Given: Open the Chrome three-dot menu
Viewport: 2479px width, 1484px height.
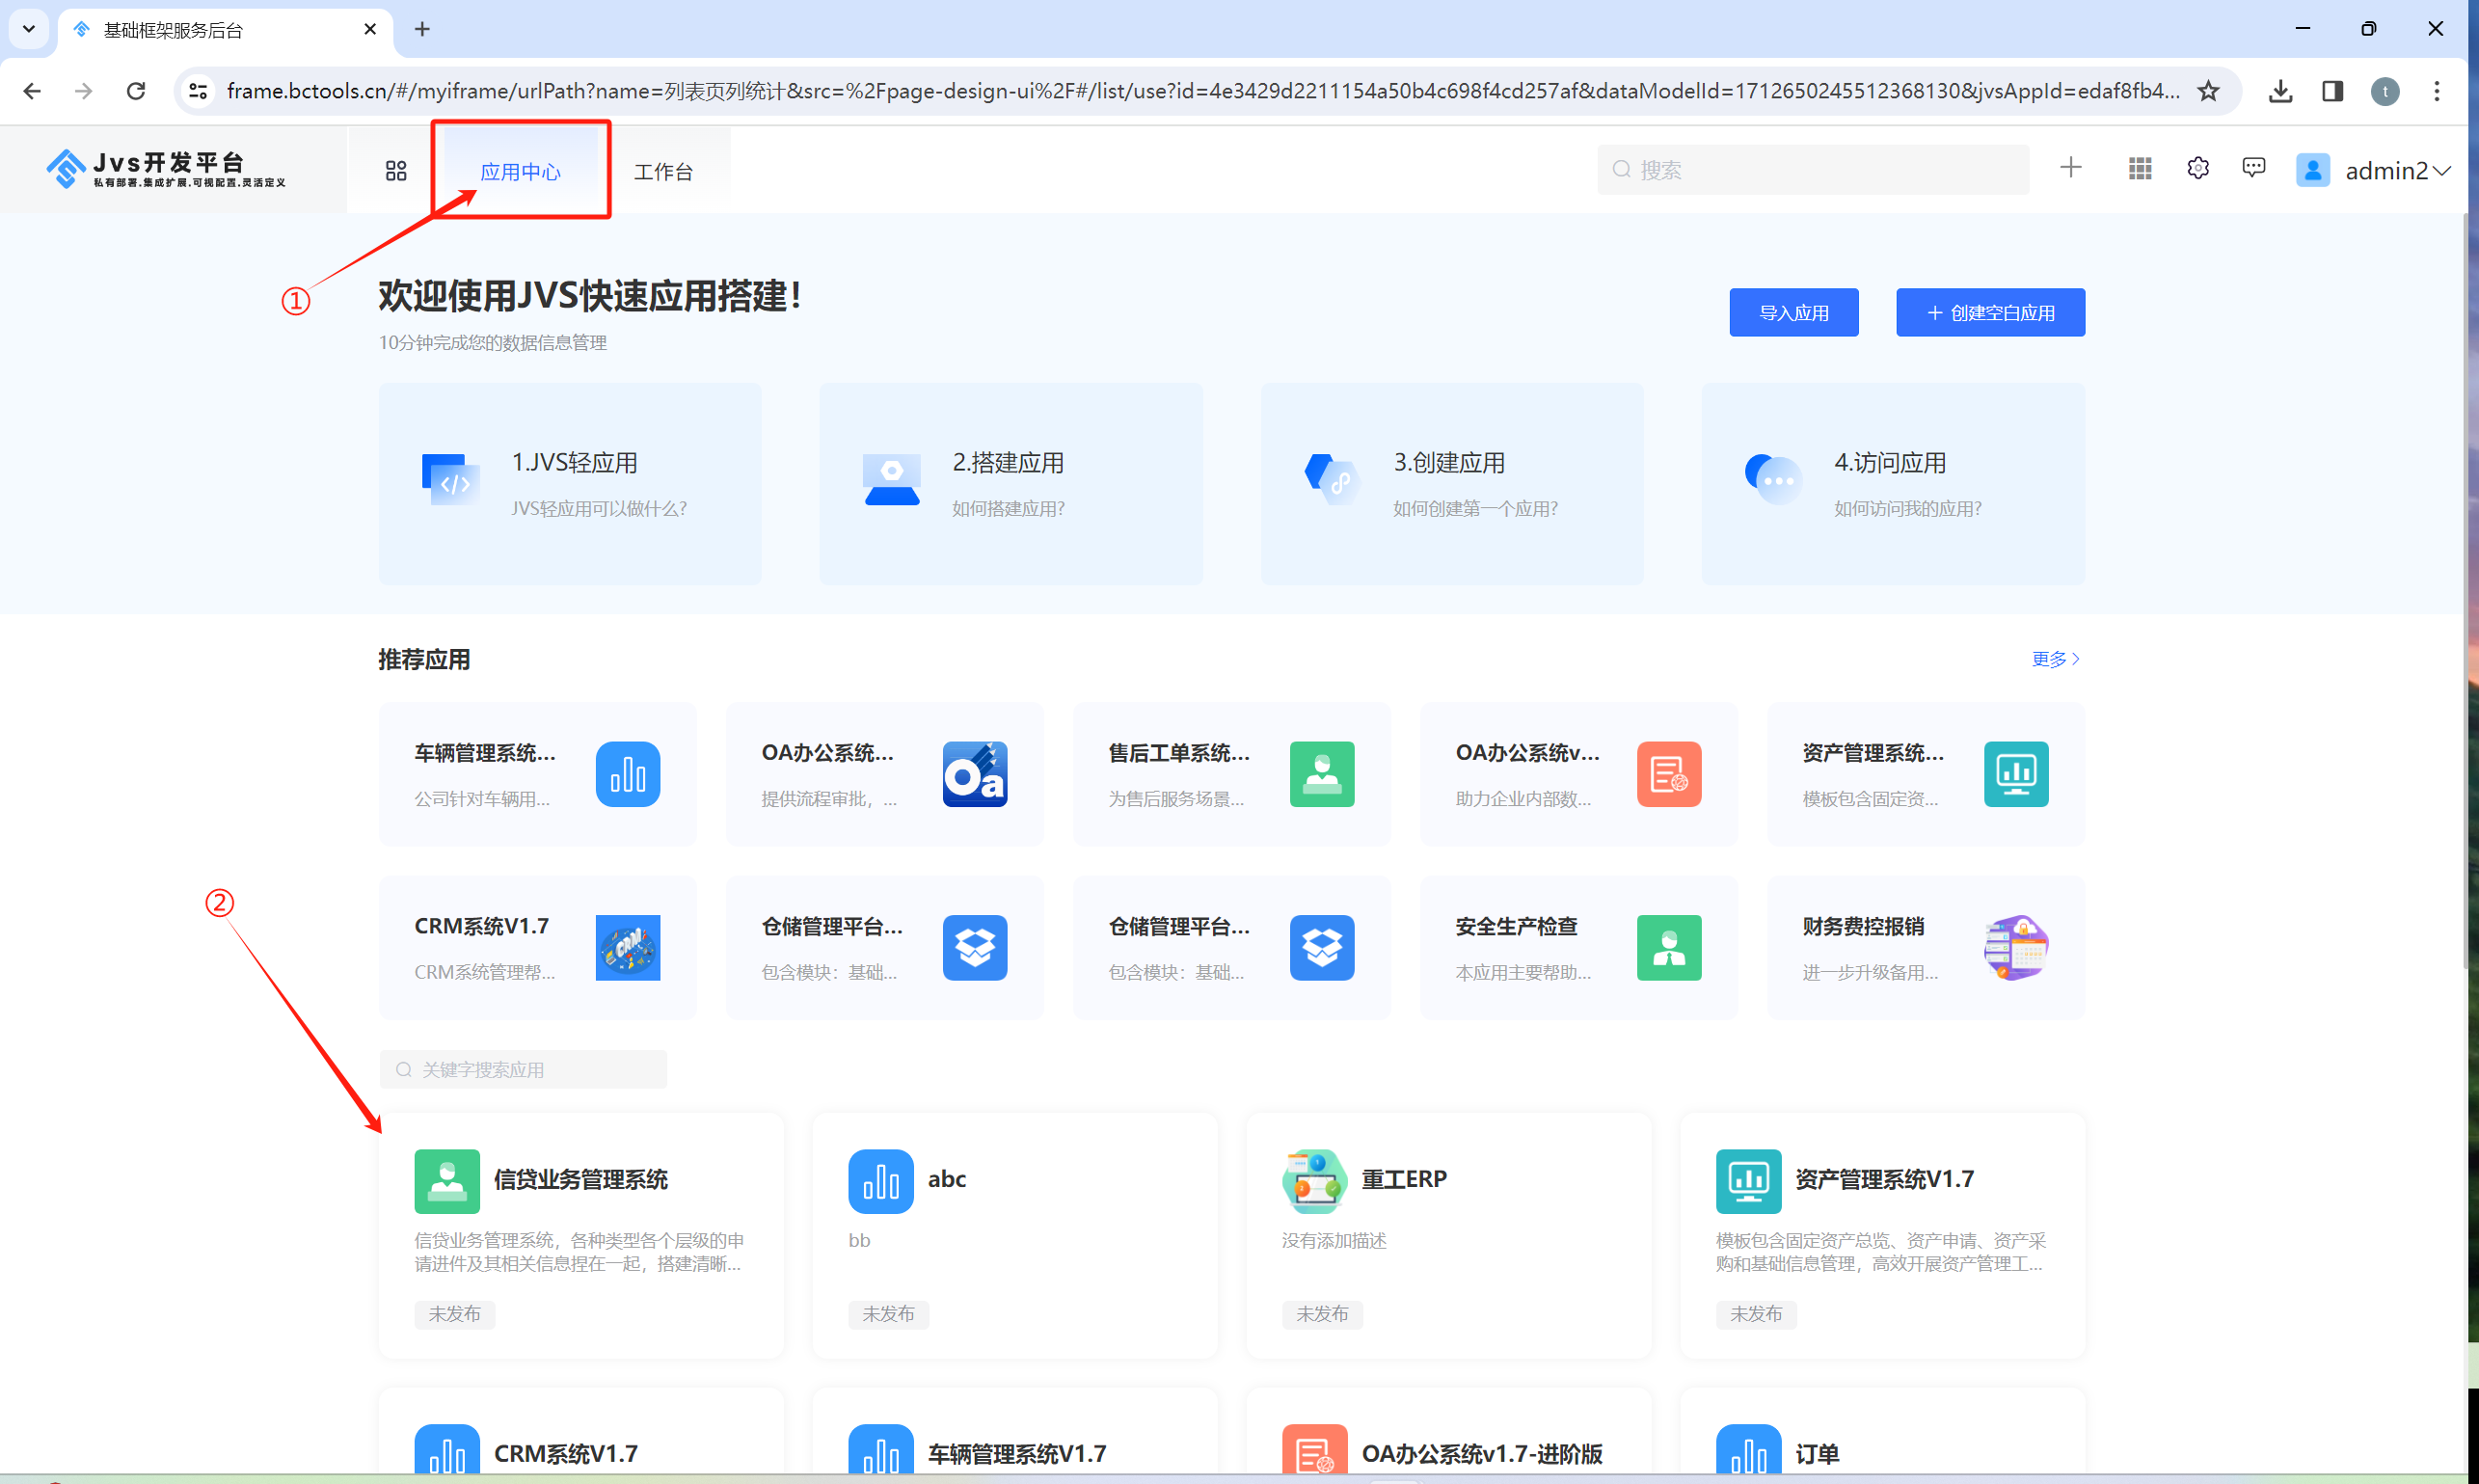Looking at the screenshot, I should click(2437, 91).
